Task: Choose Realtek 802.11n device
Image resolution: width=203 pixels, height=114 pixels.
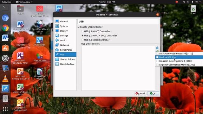Action: pyautogui.click(x=179, y=57)
